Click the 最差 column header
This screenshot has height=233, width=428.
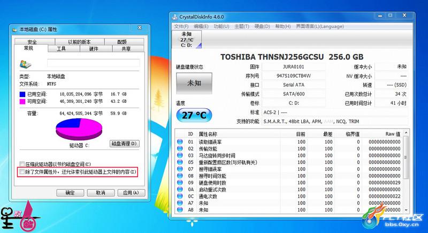pos(327,134)
